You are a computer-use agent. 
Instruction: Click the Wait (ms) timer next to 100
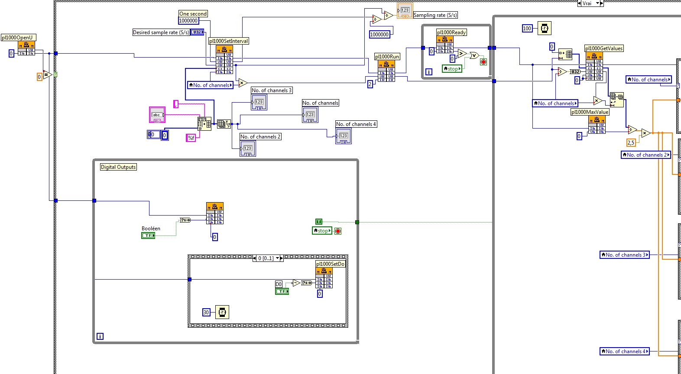545,28
